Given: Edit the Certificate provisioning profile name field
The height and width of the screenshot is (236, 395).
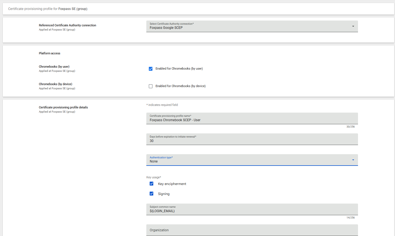Looking at the screenshot, I should 252,118.
